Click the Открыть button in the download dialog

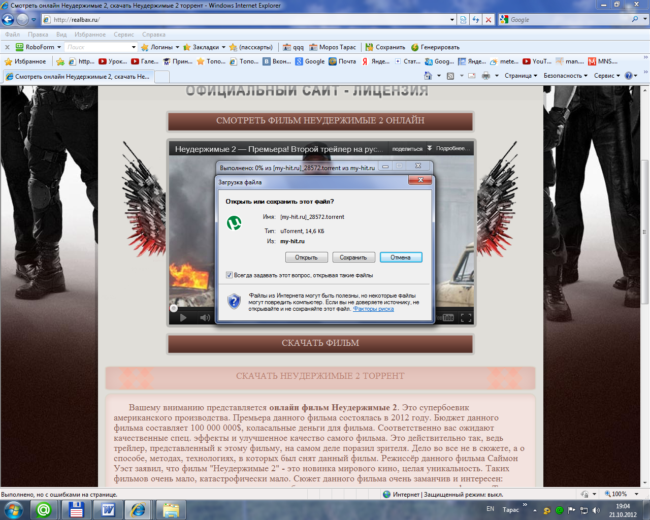point(306,257)
